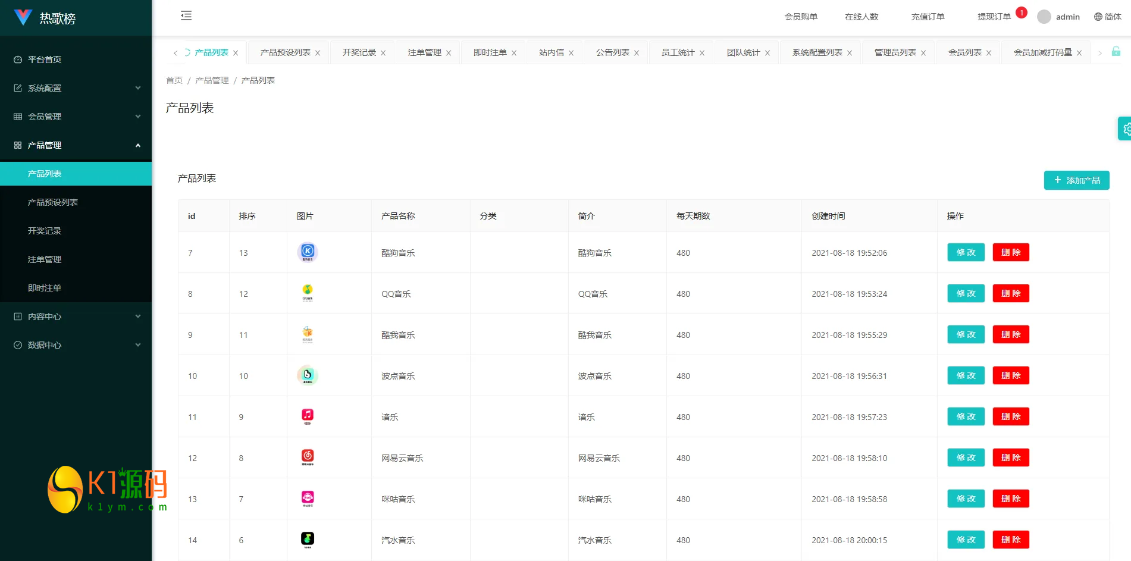Click the 热歌榜 logo
Viewport: 1131px width, 561px height.
(45, 18)
